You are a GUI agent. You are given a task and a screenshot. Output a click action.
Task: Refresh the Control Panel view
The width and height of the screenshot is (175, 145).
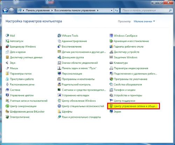pos(117,10)
